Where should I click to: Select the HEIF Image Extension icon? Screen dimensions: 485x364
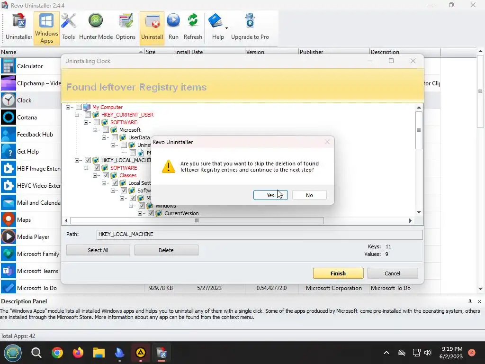8,168
